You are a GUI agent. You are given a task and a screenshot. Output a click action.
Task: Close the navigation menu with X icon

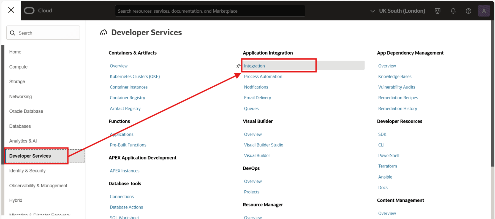(x=11, y=10)
